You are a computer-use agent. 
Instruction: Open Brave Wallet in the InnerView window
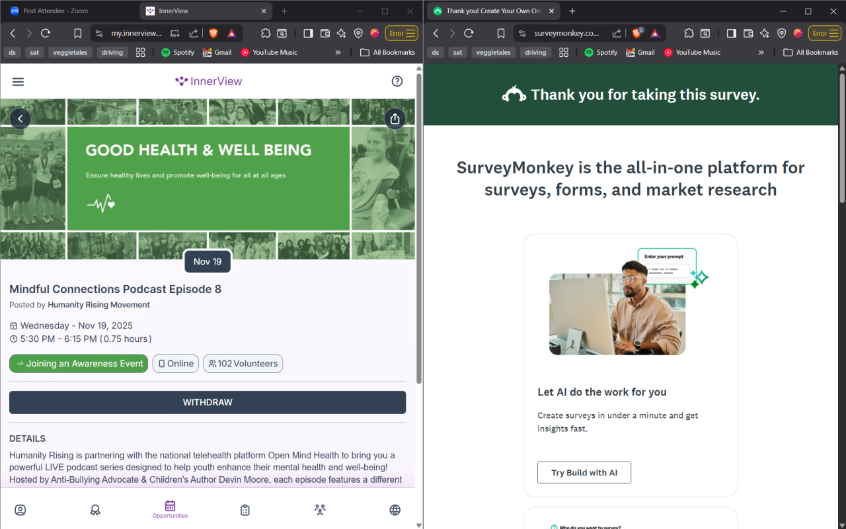[325, 33]
